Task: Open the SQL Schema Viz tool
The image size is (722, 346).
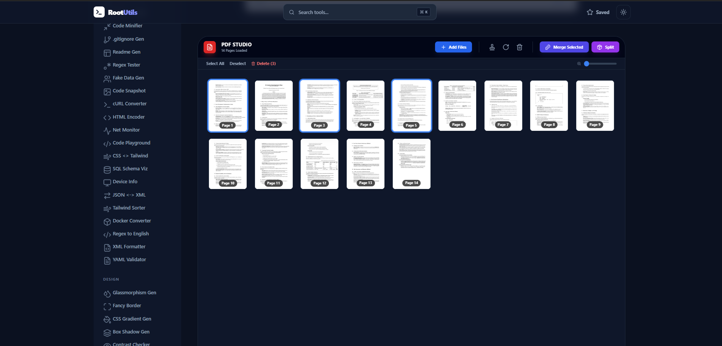Action: click(130, 168)
